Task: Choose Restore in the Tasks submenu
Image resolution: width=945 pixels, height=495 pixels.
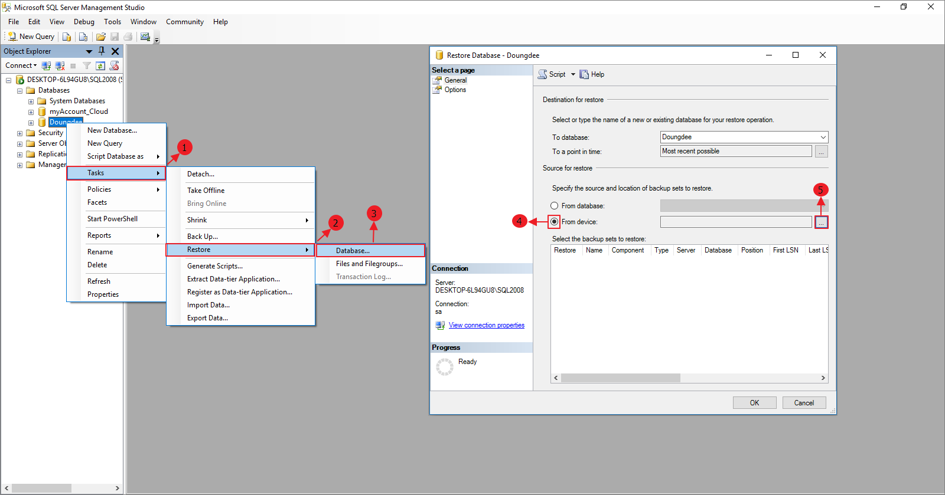Action: (x=241, y=250)
